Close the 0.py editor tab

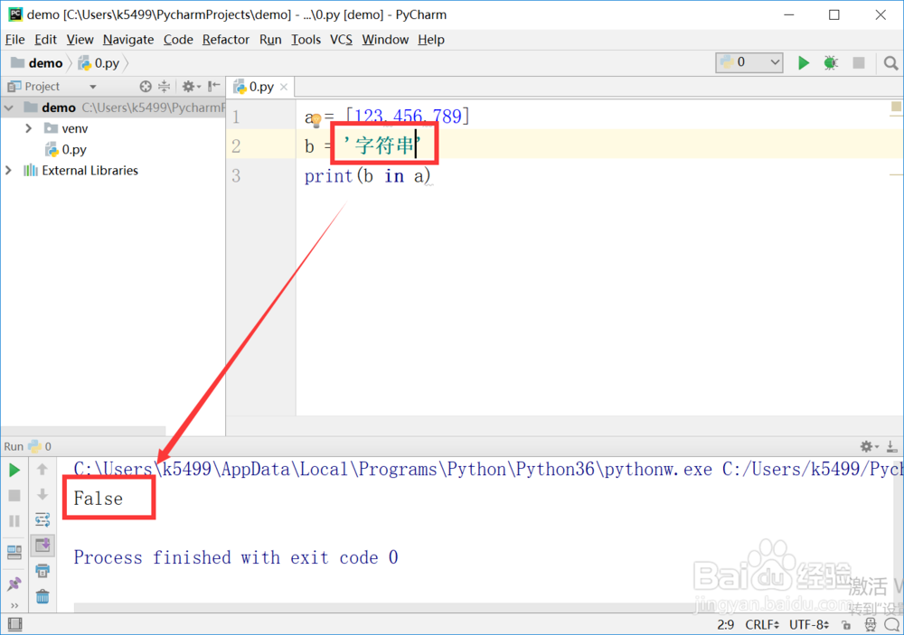click(284, 87)
